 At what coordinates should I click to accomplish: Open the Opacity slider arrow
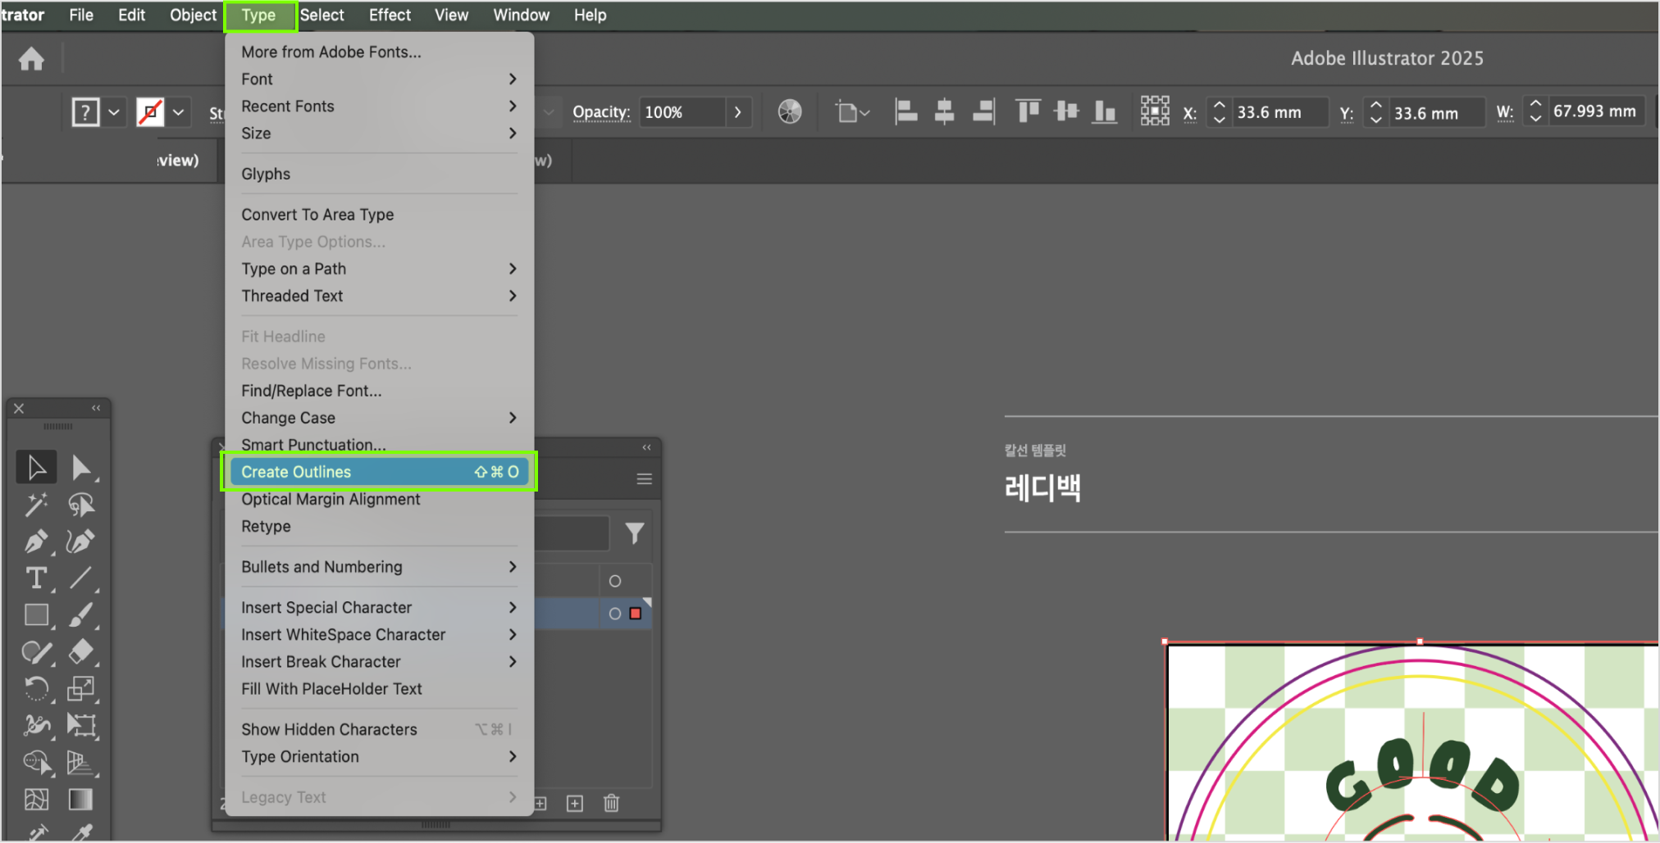point(737,112)
